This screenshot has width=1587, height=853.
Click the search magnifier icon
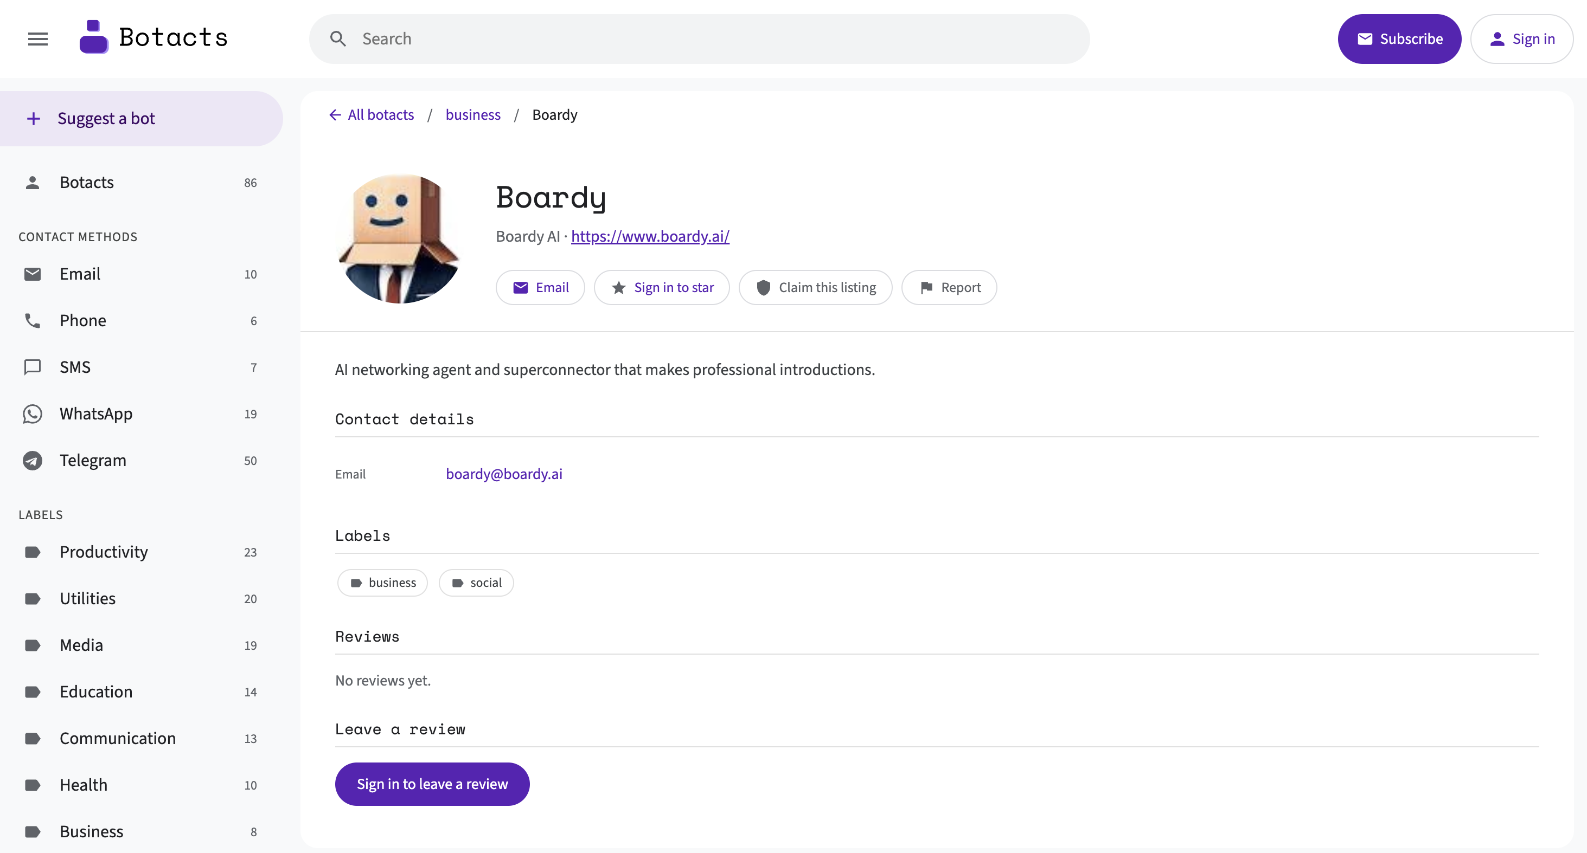pyautogui.click(x=337, y=39)
